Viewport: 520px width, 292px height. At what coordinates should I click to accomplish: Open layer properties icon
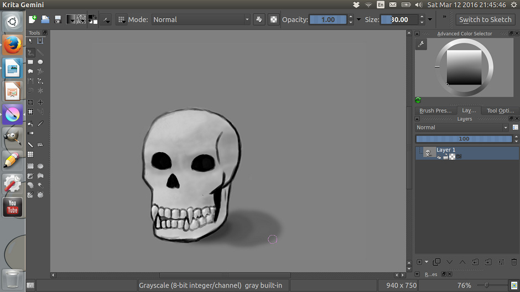coord(501,262)
